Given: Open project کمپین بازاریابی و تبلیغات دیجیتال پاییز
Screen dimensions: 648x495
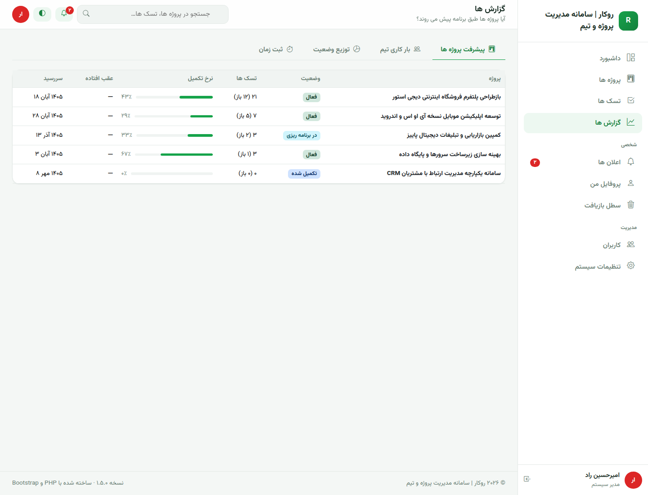Looking at the screenshot, I should [x=454, y=135].
